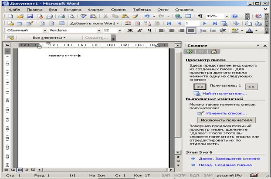The width and height of the screenshot is (271, 179).
Task: Open the font color dropdown arrow
Action: [257, 30]
